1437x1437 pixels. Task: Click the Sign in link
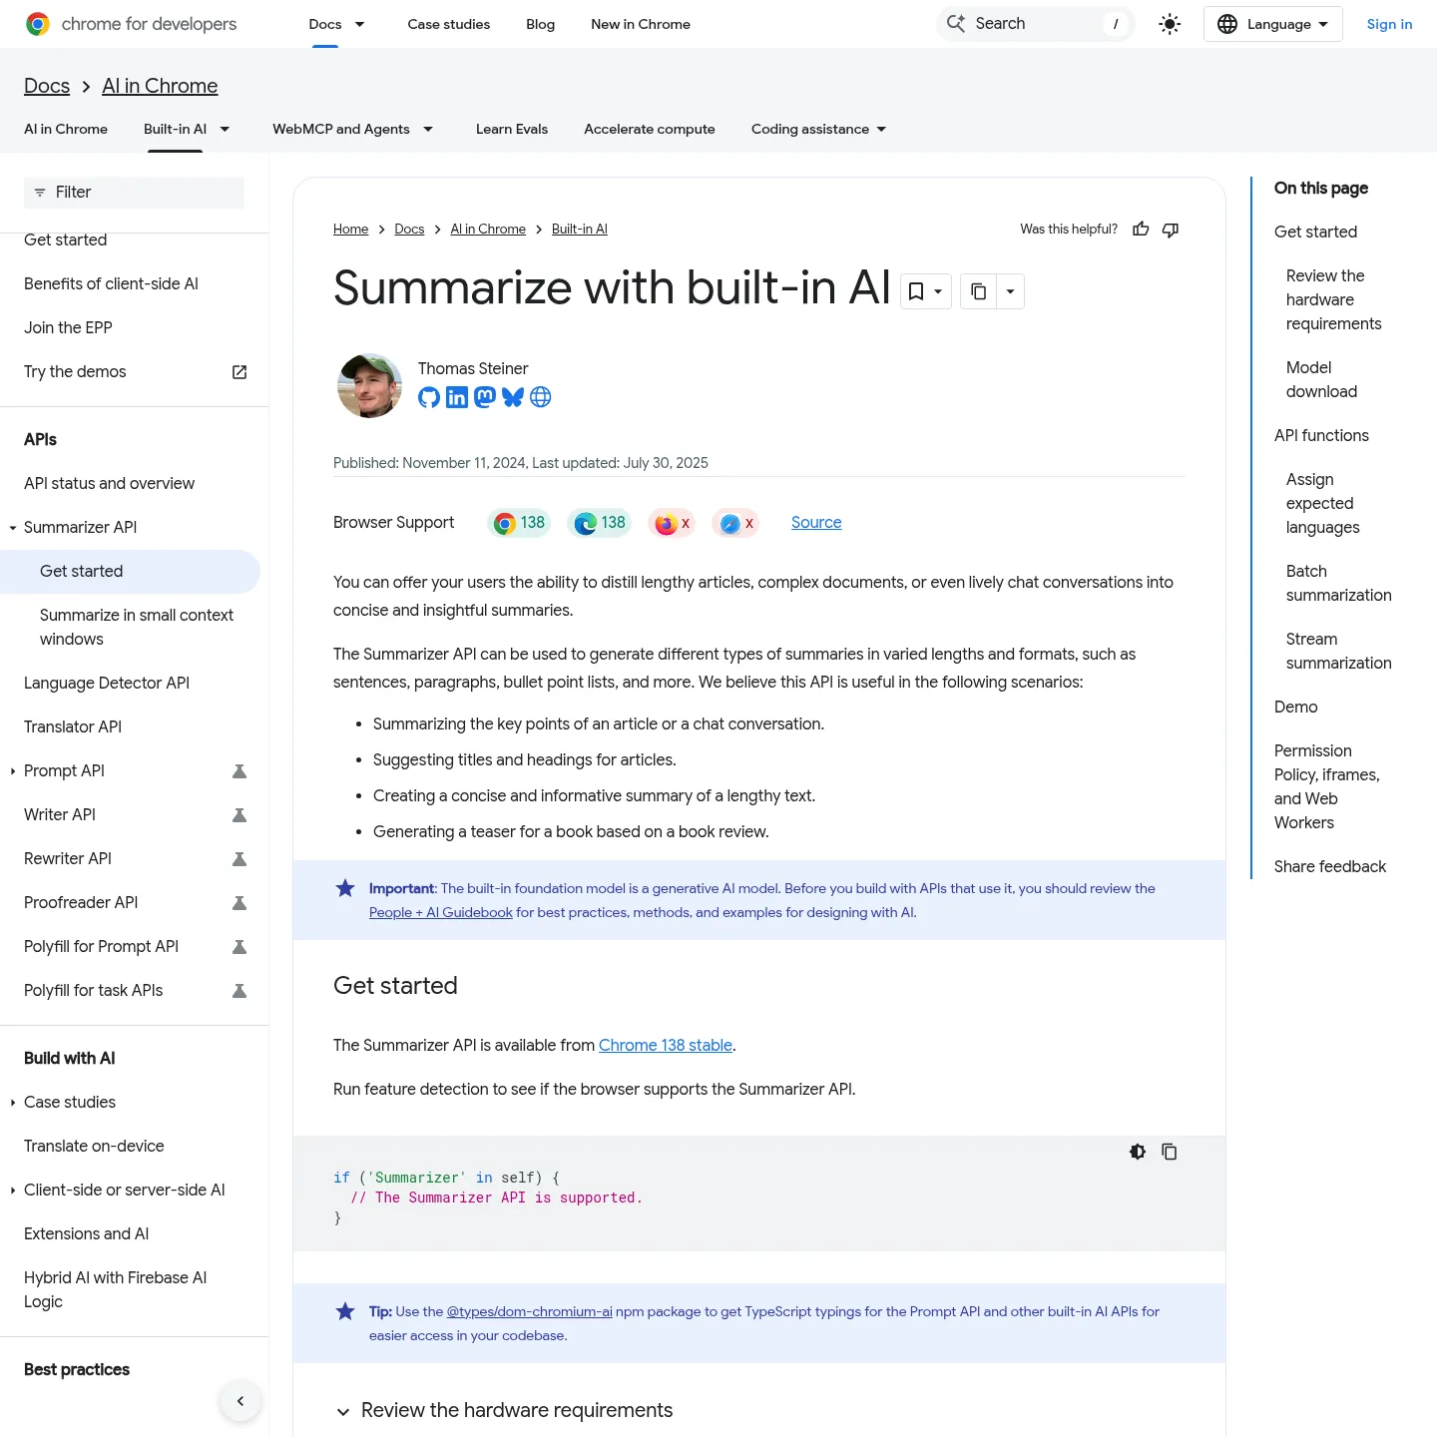1389,24
